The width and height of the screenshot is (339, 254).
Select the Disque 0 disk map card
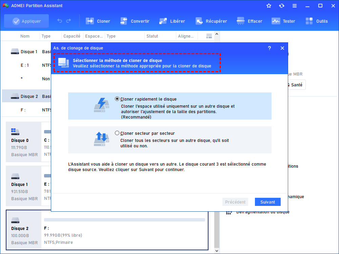24,142
